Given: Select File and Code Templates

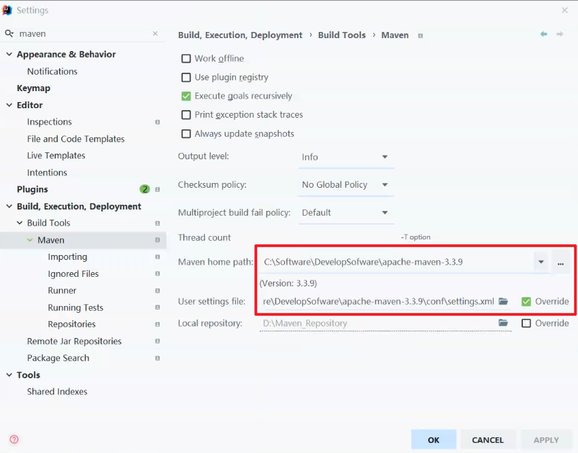Looking at the screenshot, I should tap(75, 139).
